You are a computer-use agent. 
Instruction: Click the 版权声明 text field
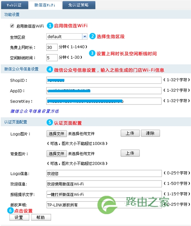click(x=104, y=205)
